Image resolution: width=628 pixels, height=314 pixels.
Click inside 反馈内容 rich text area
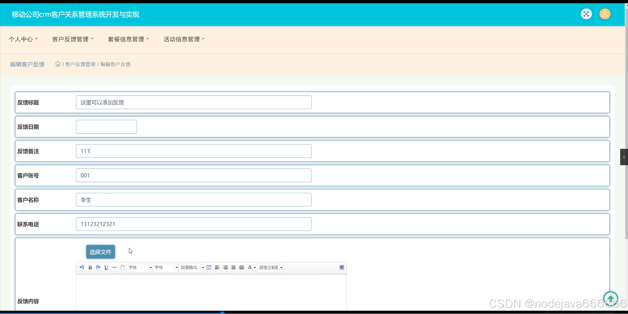[x=211, y=292]
